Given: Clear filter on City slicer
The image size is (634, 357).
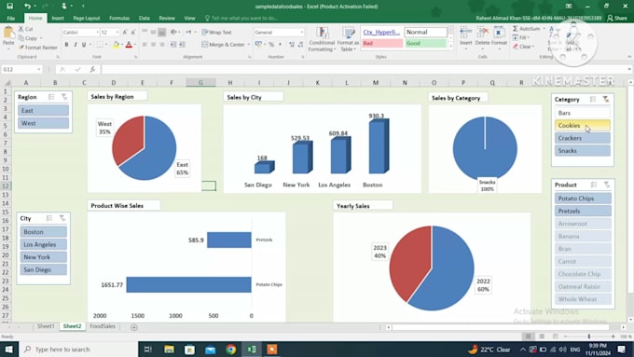Looking at the screenshot, I should [62, 218].
